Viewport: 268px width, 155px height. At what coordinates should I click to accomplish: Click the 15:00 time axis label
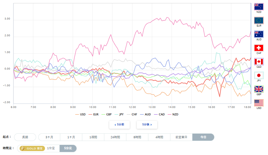pyautogui.click(x=192, y=107)
